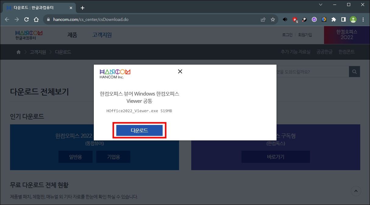Click the password manager shield icon
Screen dimensions: 370x205
(294, 19)
